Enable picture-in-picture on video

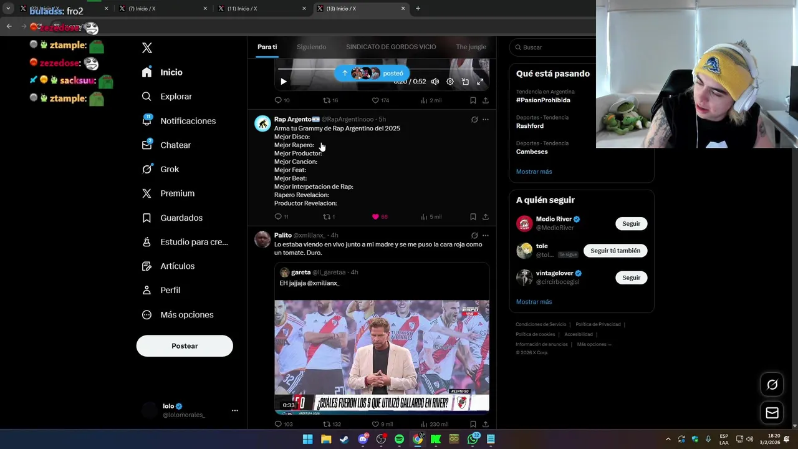tap(465, 82)
